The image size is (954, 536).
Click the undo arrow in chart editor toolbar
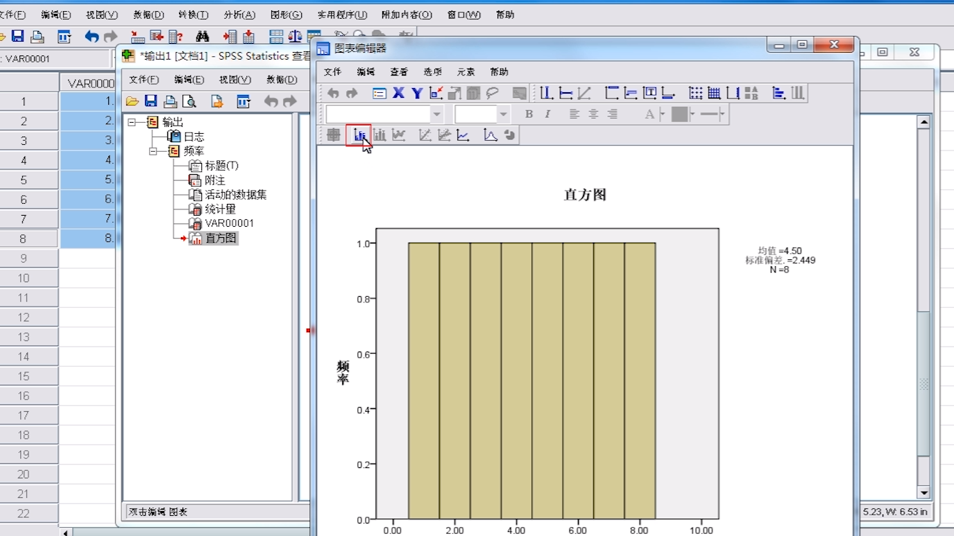pos(334,93)
